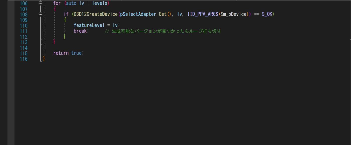
Task: Click line number 115 in the gutter
Action: tap(24, 53)
